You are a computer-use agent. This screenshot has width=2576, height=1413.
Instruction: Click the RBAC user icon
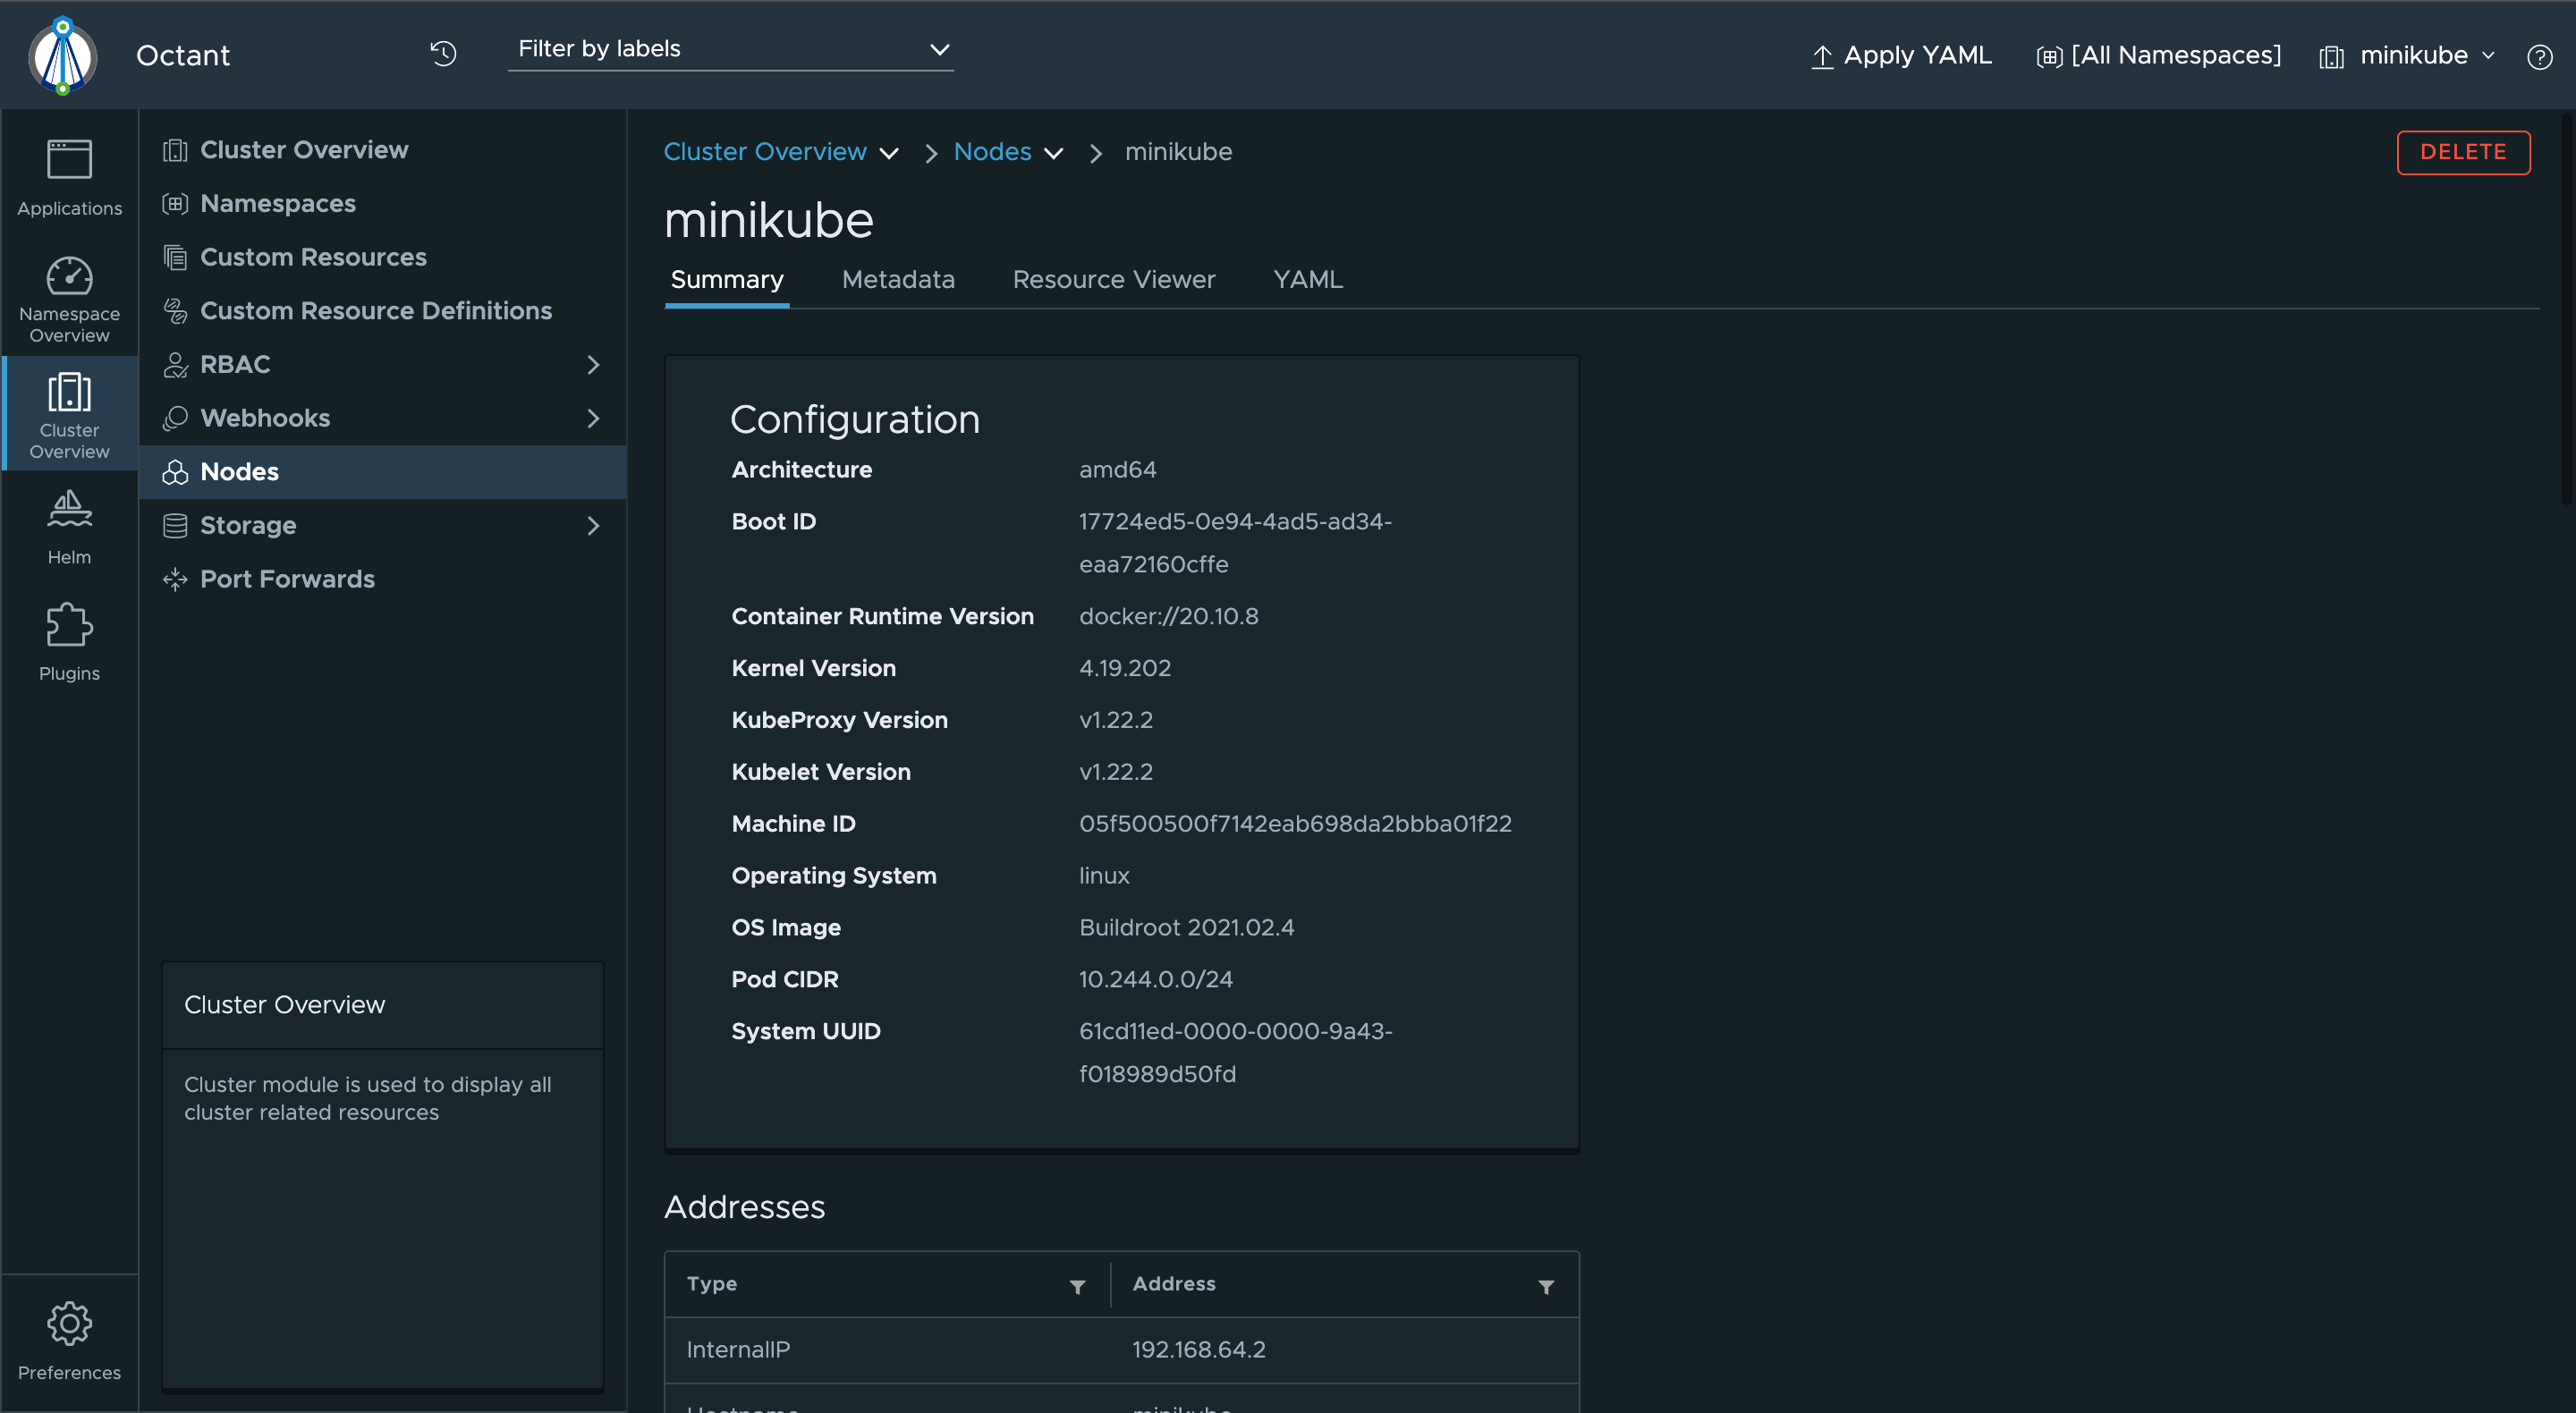(x=175, y=365)
